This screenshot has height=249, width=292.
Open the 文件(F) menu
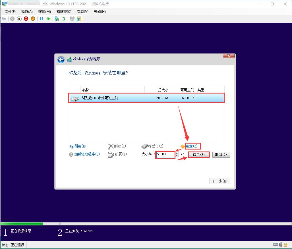point(10,12)
